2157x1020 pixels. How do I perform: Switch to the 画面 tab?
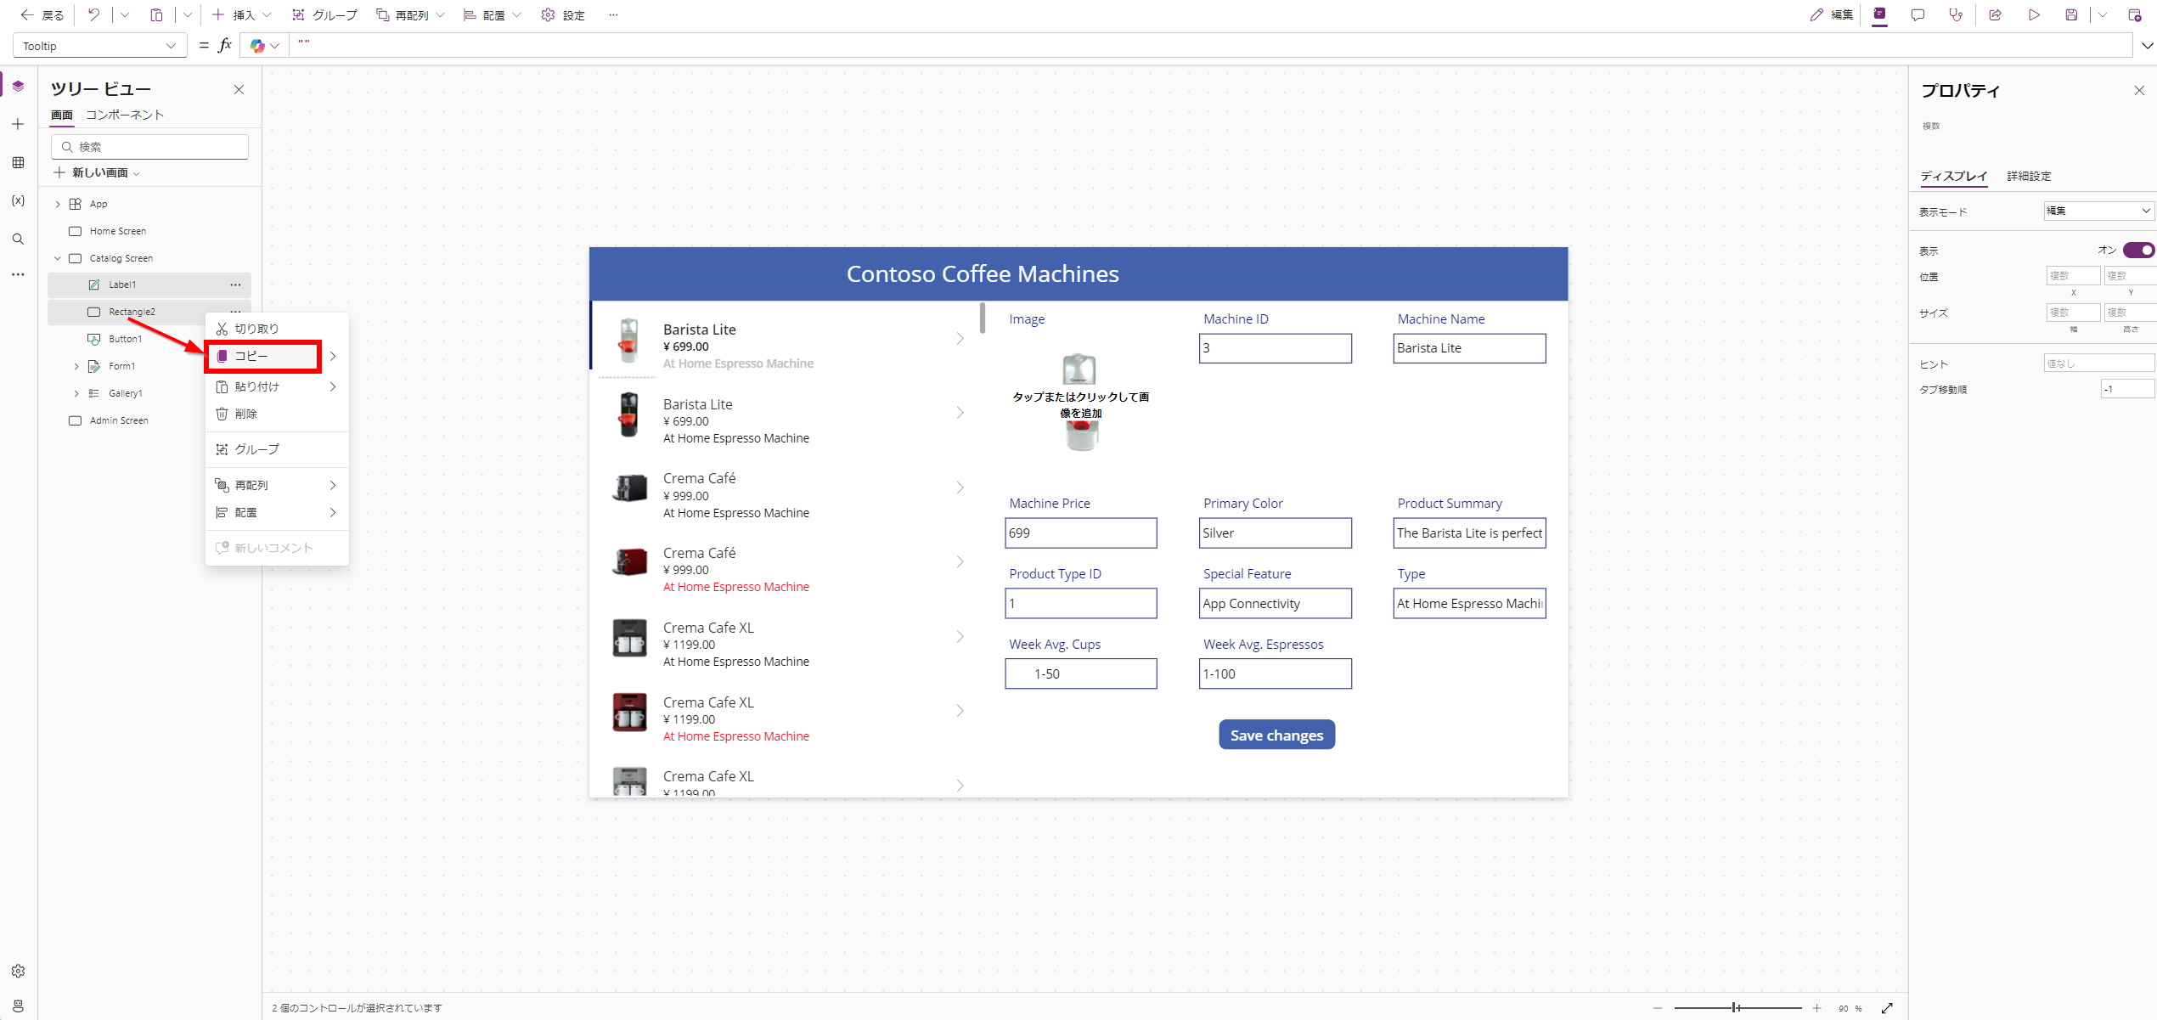tap(62, 115)
